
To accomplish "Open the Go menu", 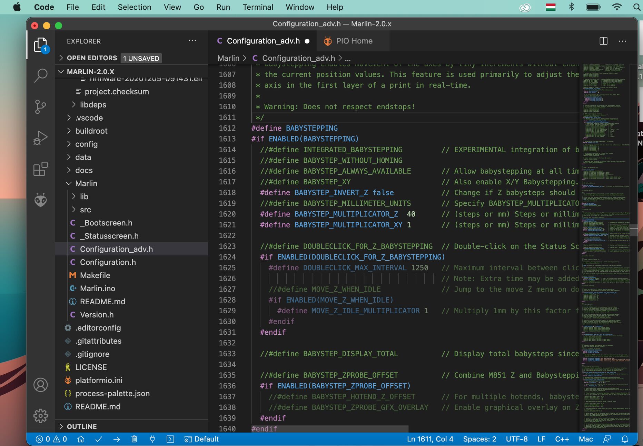I will click(199, 7).
